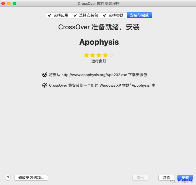This screenshot has height=185, width=196.
Task: Click the disabled 弹出 eject button
Action: coord(140,178)
